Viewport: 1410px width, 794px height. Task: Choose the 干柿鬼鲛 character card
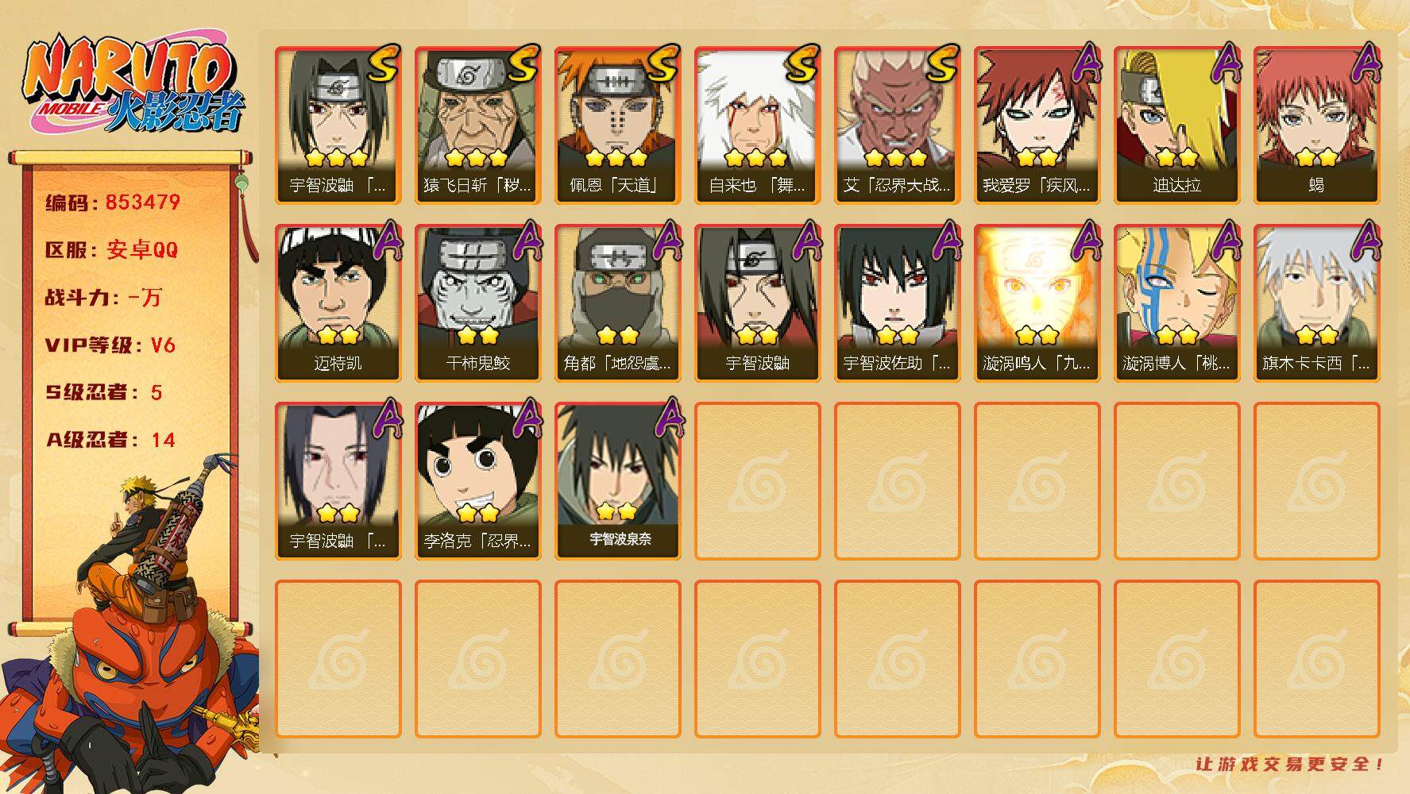[477, 303]
